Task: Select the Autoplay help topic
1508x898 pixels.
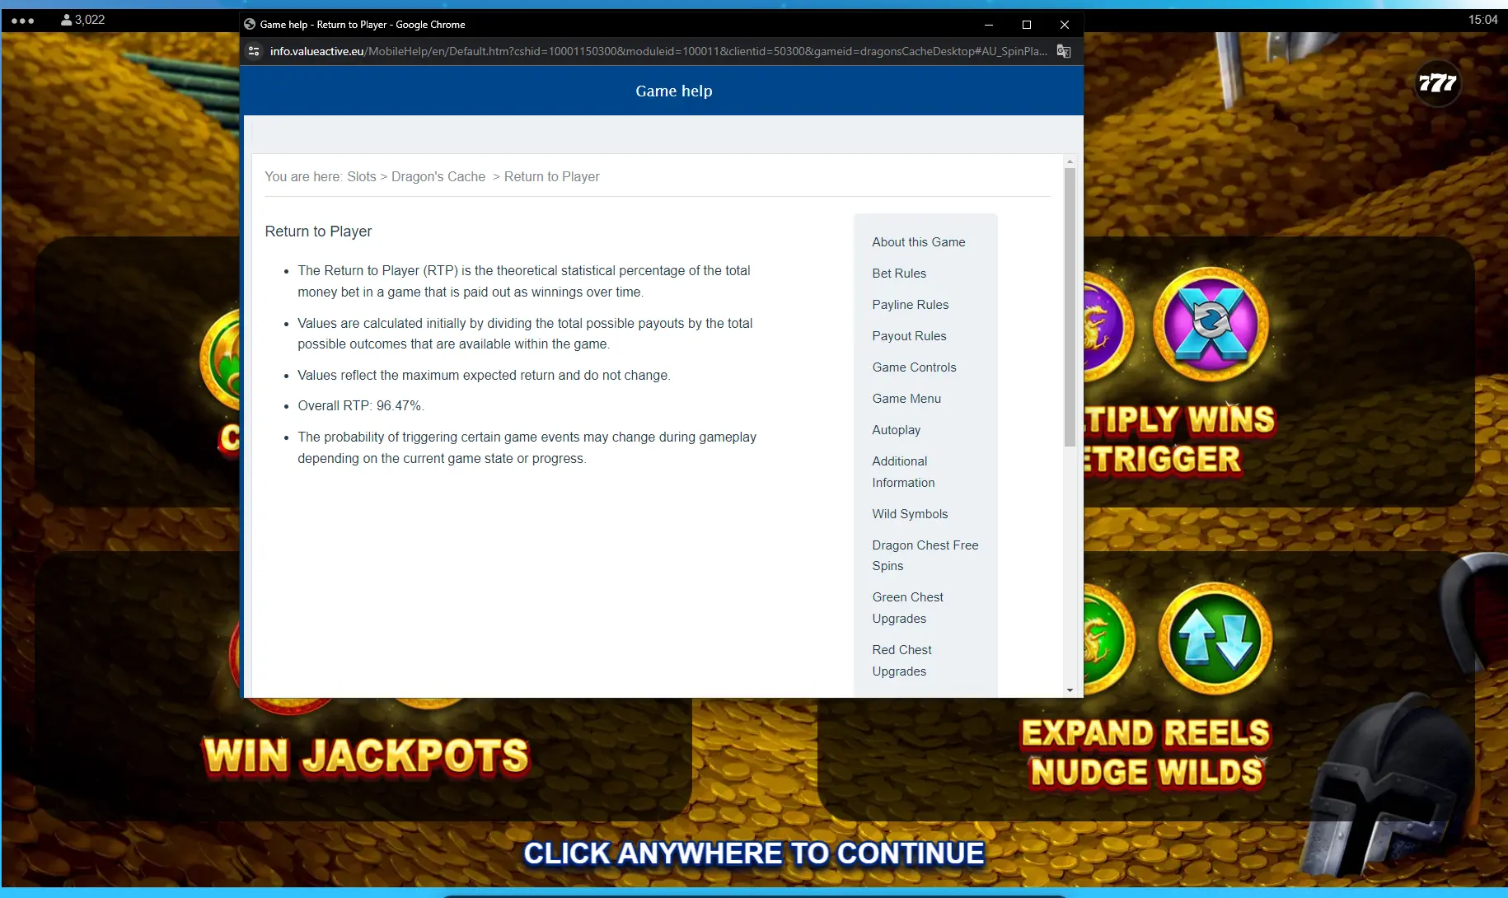Action: (897, 430)
